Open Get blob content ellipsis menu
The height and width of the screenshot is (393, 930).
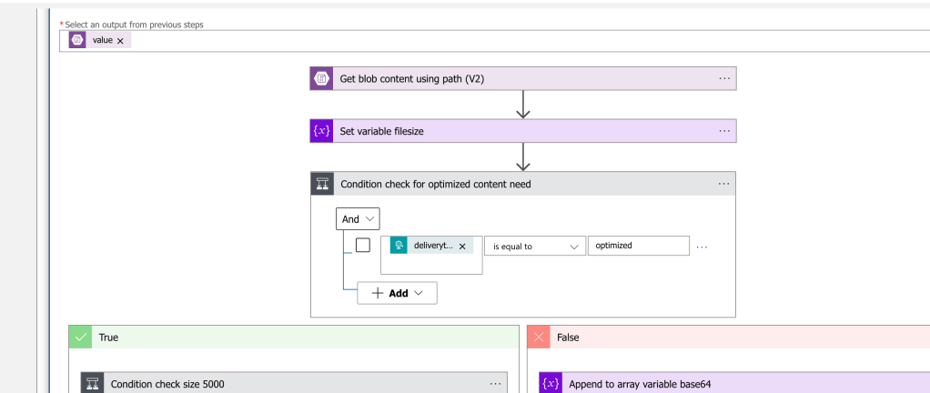pos(724,78)
